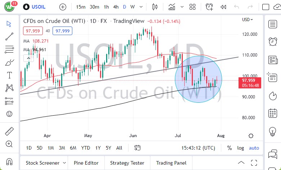Open the alerts clock icon
Image resolution: width=281 pixels, height=170 pixels.
pyautogui.click(x=273, y=42)
